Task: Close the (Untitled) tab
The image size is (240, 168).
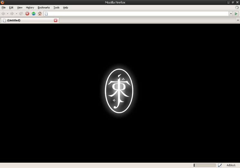Action: click(55, 20)
